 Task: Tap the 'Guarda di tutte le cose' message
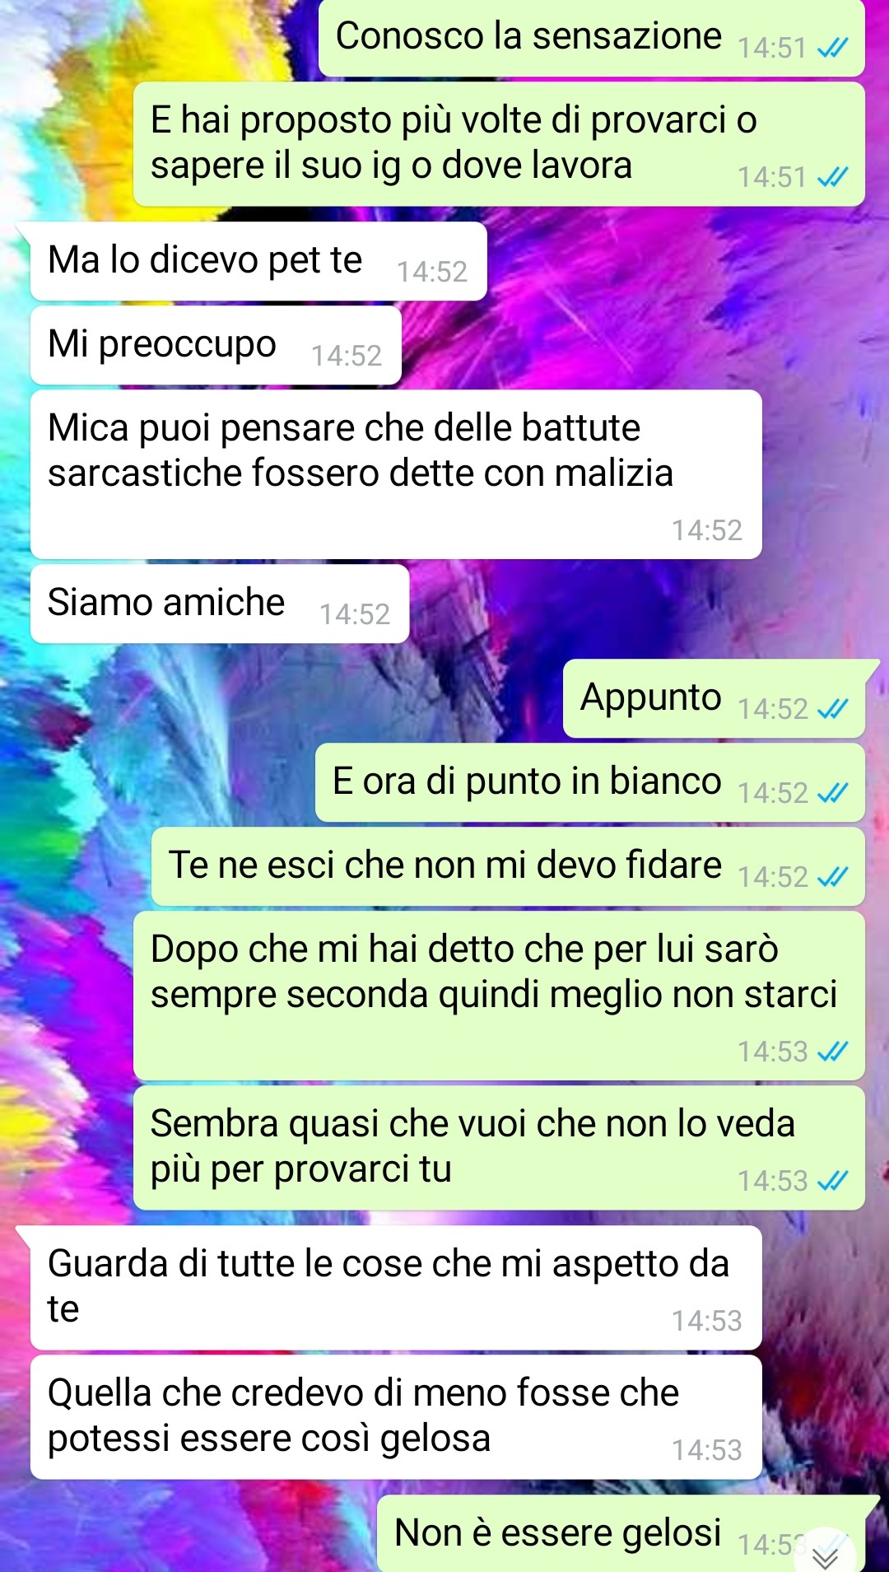click(x=396, y=1288)
